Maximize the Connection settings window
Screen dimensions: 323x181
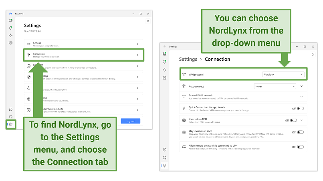(305, 47)
